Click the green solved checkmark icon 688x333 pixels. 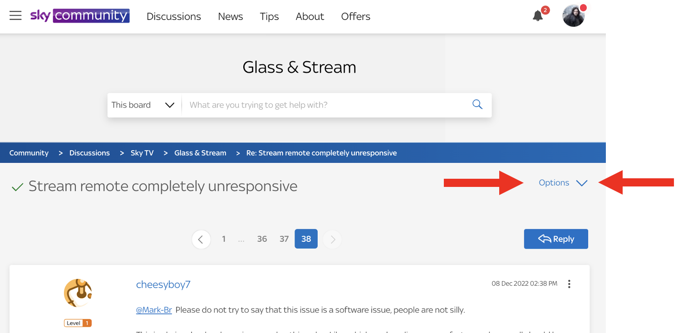17,186
